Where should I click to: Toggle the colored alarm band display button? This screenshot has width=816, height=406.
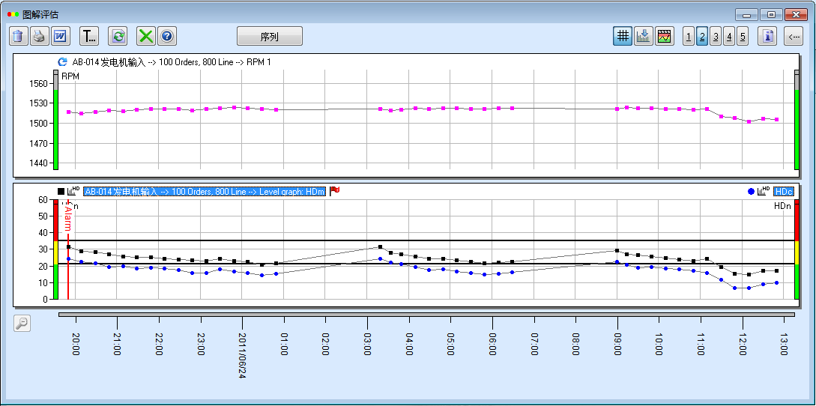click(664, 36)
